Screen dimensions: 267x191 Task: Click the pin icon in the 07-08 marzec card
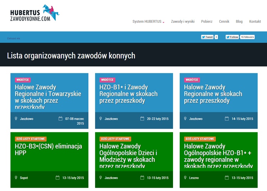coord(16,119)
